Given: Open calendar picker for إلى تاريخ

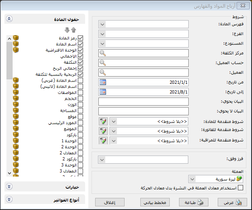Looking at the screenshot, I should click(103, 92).
